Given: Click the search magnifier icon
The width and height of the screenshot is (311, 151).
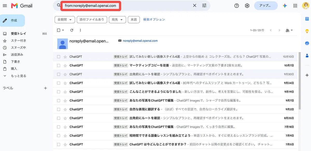Looking at the screenshot, I should [59, 5].
